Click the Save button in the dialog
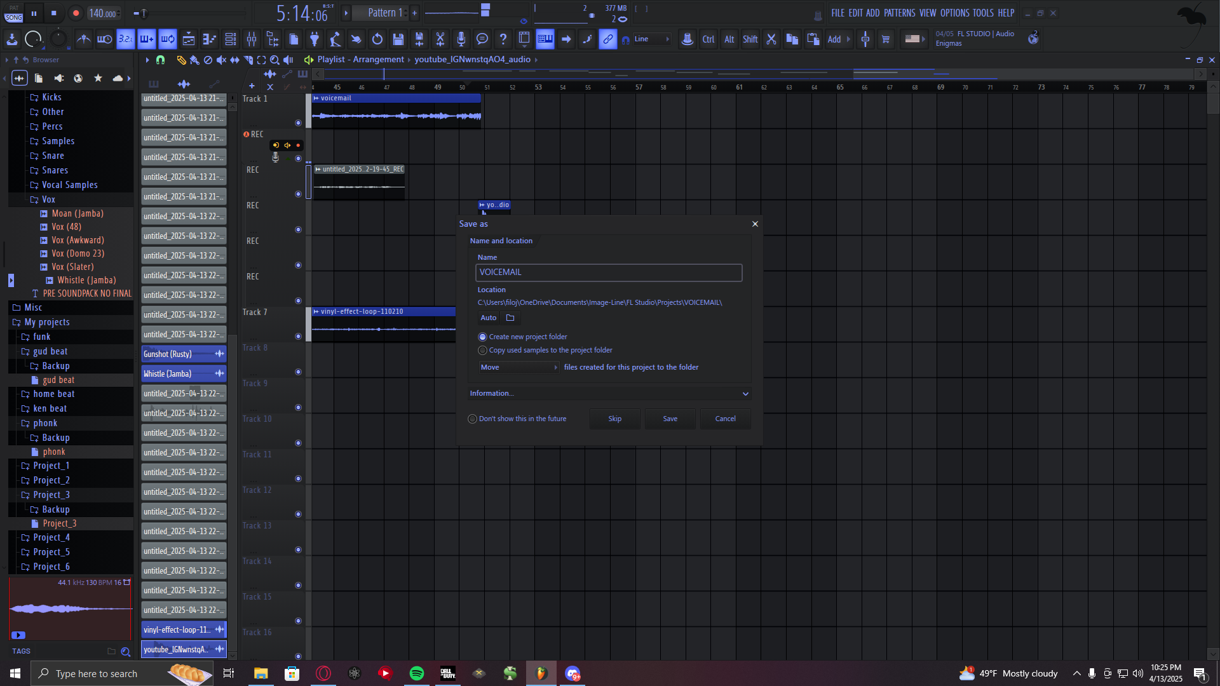 click(x=670, y=419)
